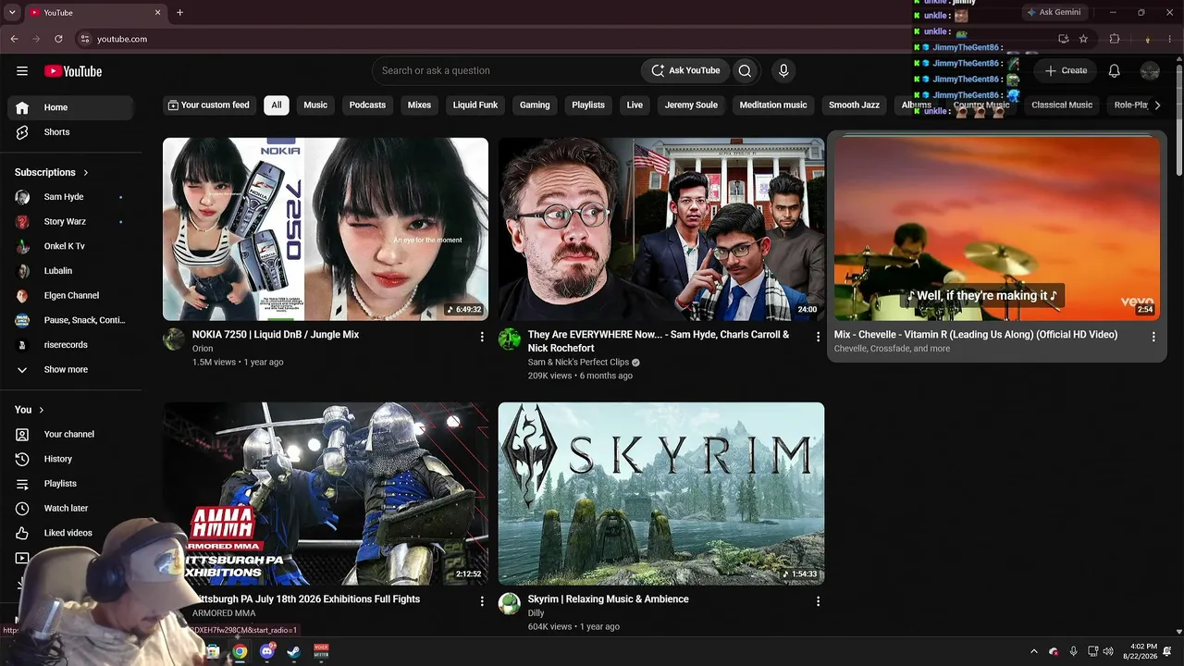This screenshot has width=1184, height=666.
Task: Open volume control in system tray
Action: coord(1108,651)
